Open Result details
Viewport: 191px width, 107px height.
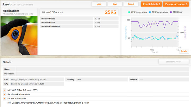click(151, 4)
